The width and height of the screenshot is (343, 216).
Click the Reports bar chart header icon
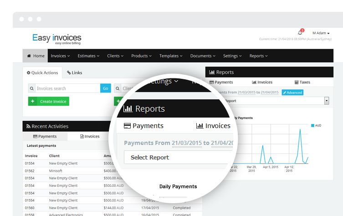[x=212, y=72]
